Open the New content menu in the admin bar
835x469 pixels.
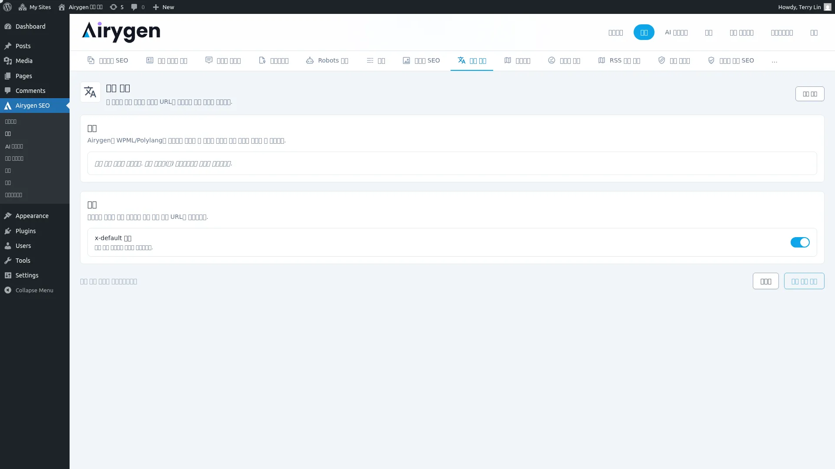(x=164, y=7)
